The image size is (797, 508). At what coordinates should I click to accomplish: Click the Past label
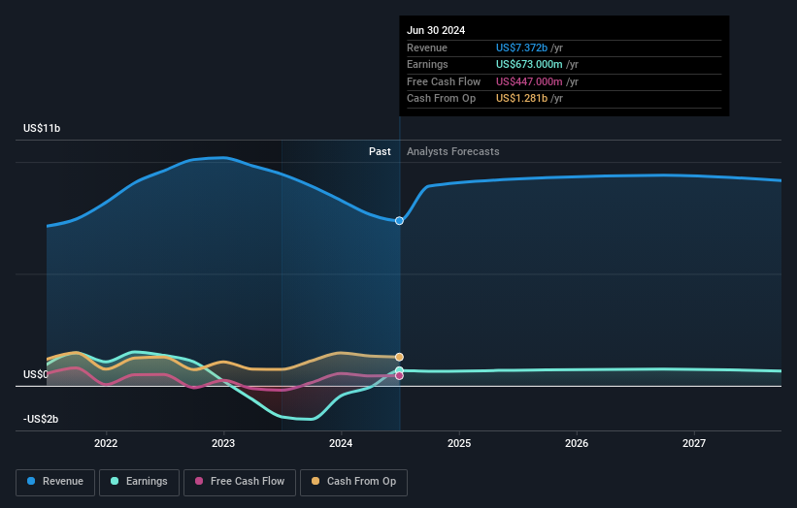point(380,151)
